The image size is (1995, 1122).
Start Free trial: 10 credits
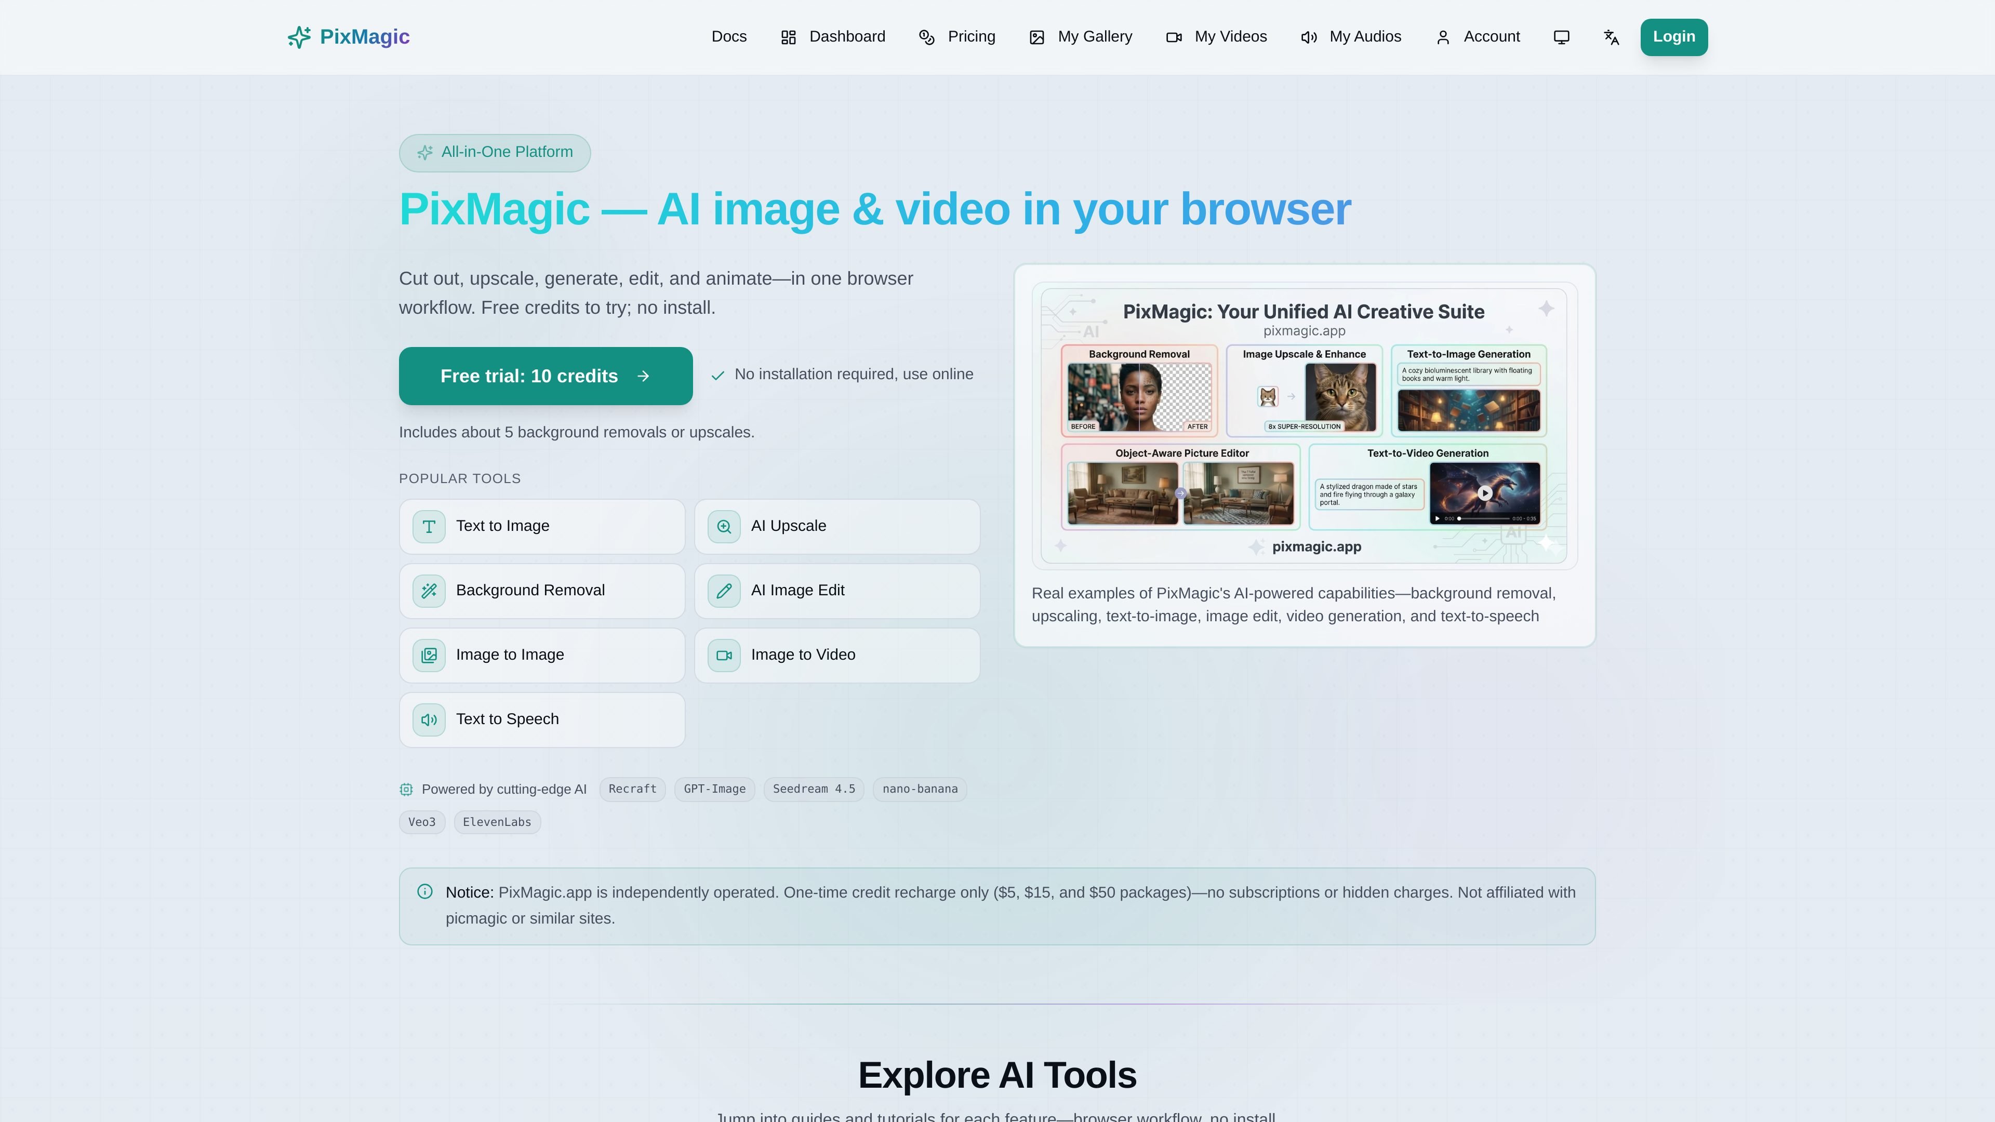point(545,376)
